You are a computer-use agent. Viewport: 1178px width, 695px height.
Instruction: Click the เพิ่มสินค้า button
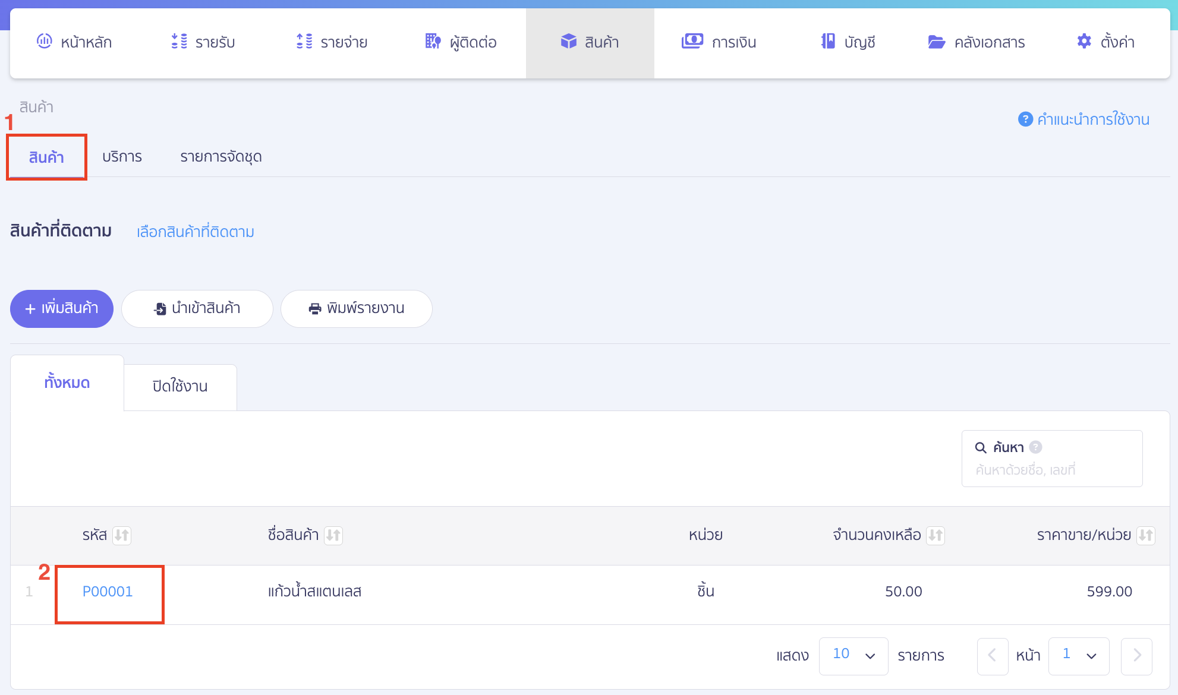(x=62, y=308)
